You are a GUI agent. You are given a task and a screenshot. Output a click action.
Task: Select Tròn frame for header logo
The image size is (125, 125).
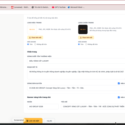click(x=28, y=44)
